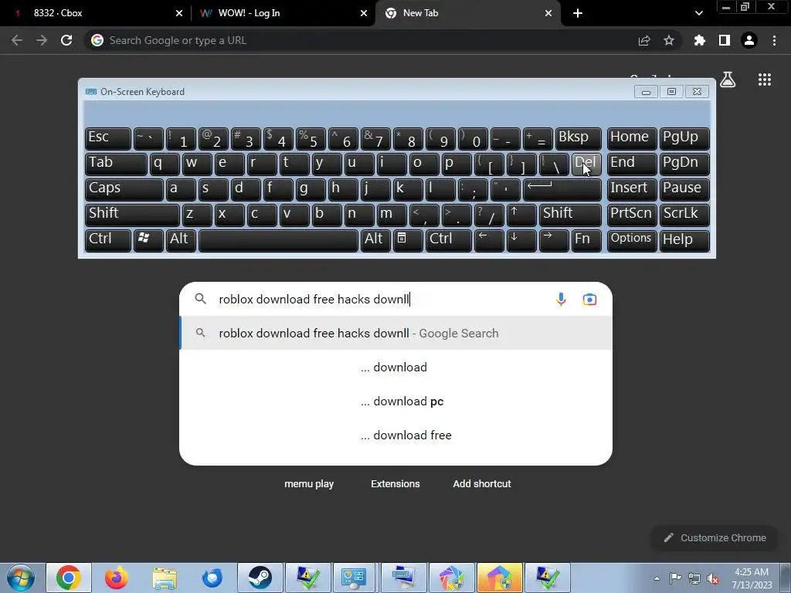Bookmark this tab with the star icon
791x593 pixels.
(669, 40)
